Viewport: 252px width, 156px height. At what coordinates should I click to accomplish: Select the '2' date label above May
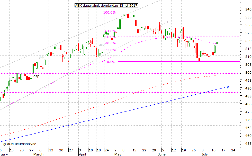click(115, 150)
